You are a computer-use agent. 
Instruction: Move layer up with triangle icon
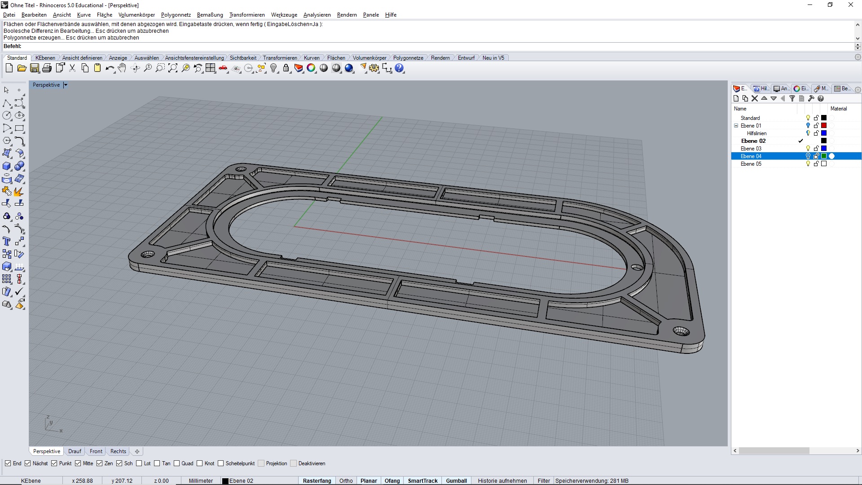coord(764,99)
